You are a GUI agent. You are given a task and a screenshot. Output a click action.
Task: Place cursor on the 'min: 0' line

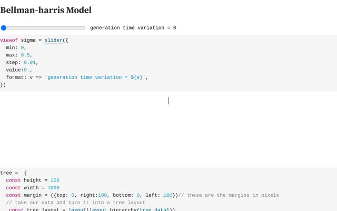[x=19, y=47]
